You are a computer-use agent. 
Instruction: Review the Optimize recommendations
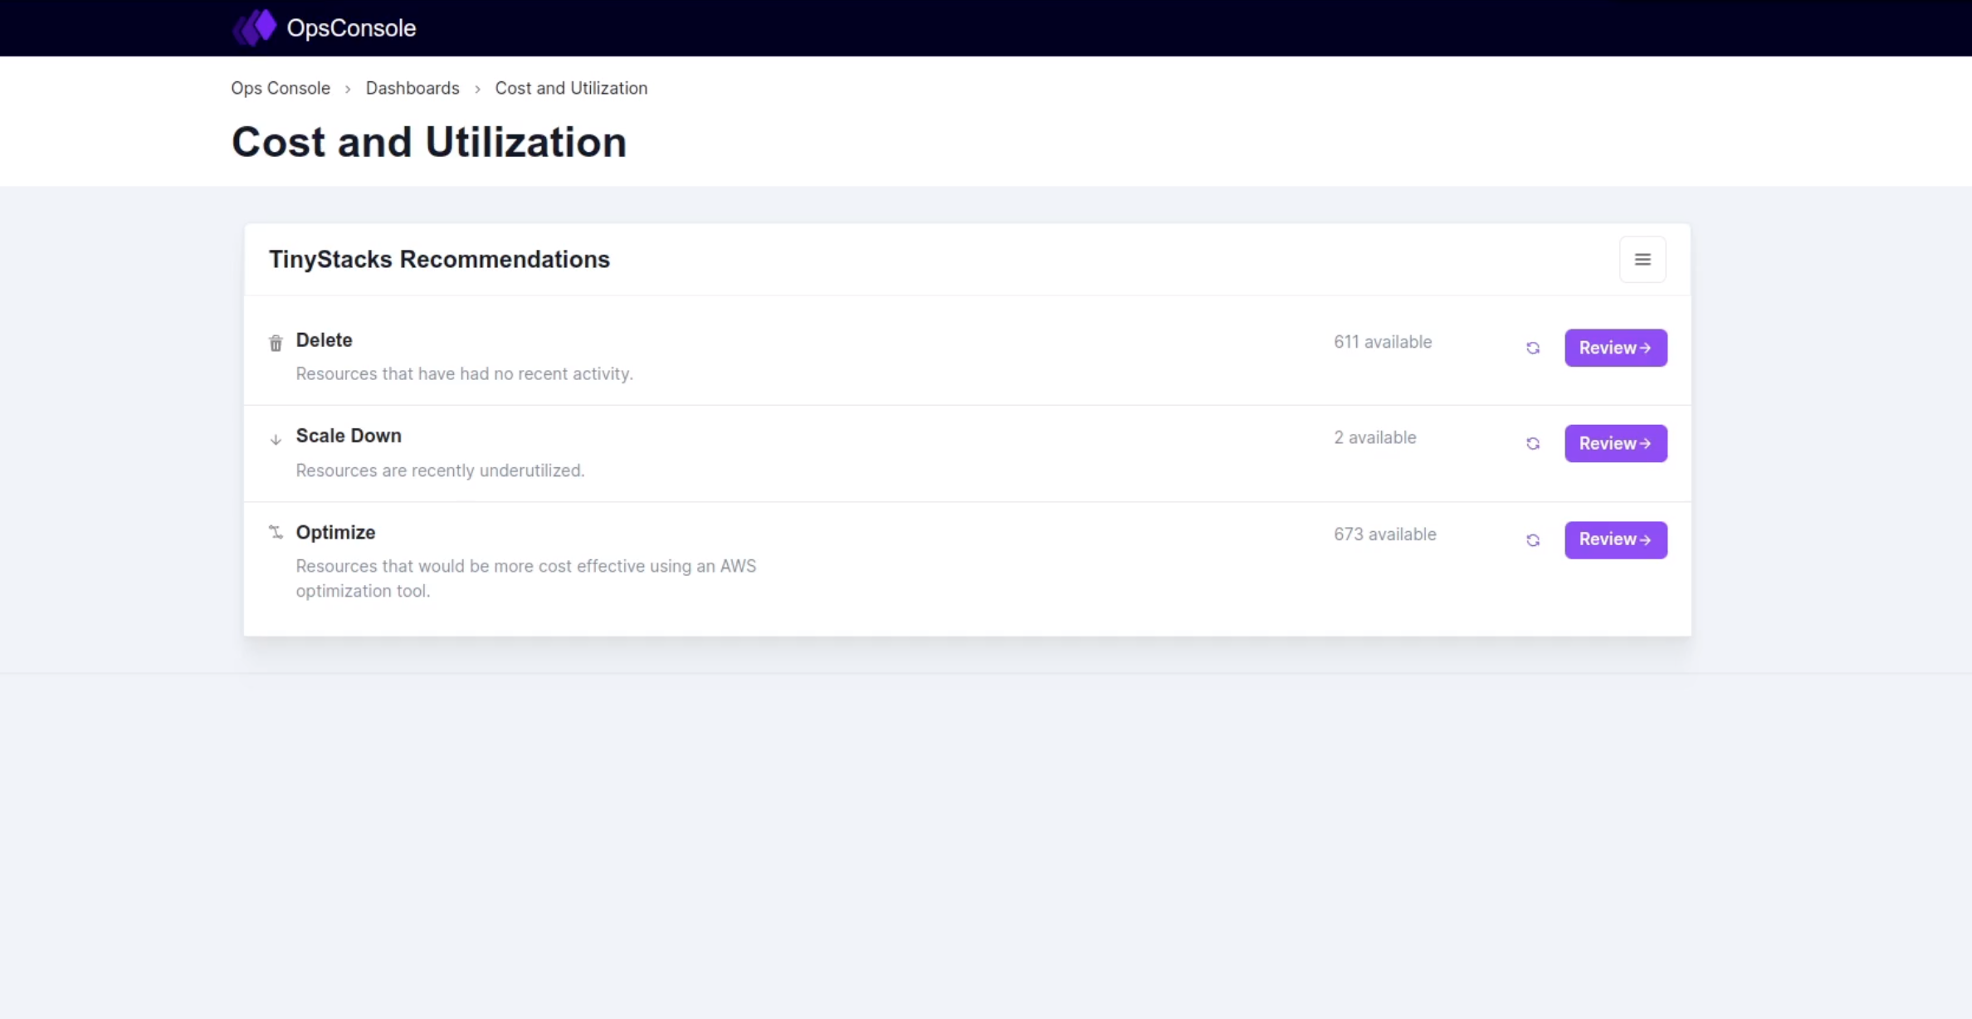(x=1616, y=539)
